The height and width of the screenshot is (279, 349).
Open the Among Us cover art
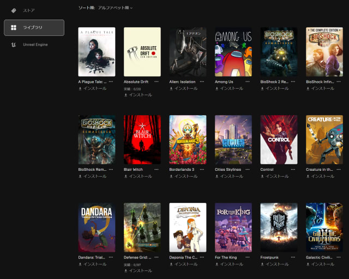click(x=233, y=52)
